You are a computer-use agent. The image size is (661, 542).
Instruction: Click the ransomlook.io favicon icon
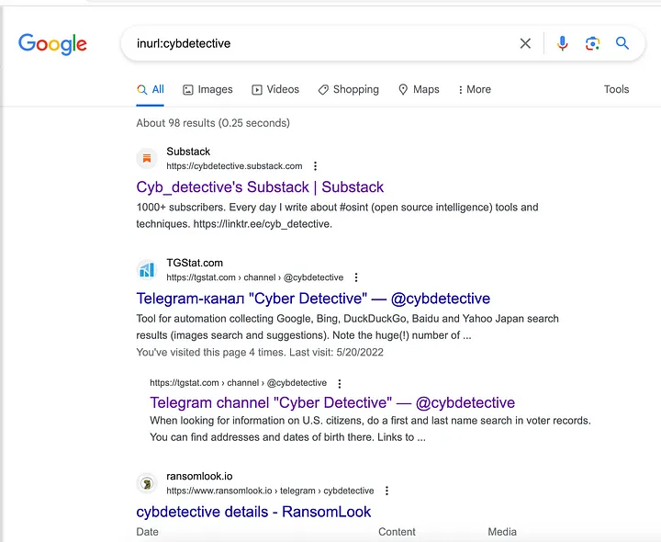click(147, 483)
